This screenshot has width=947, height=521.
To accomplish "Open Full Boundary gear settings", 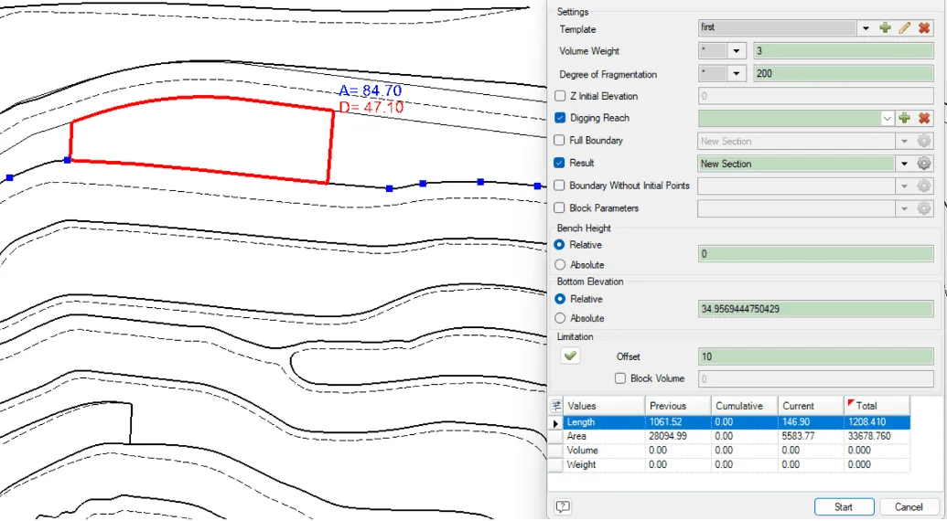I will (x=923, y=141).
